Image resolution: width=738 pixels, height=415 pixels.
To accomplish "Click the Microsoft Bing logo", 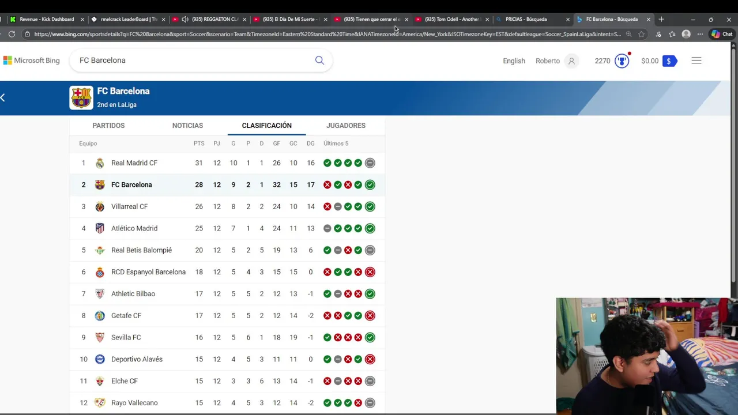I will click(31, 61).
